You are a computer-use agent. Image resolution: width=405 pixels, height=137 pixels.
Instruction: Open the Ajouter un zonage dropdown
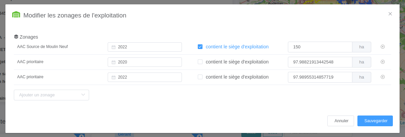pos(51,95)
